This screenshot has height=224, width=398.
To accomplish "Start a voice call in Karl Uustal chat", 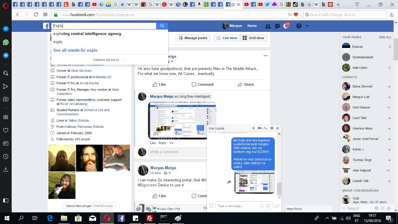I will 266,128.
